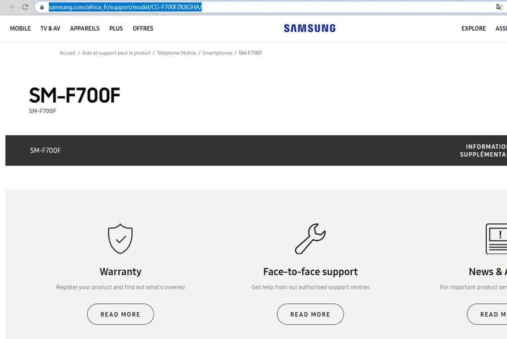Open the Téléphone Mobile breadcrumb link
This screenshot has width=507, height=339.
(x=176, y=53)
